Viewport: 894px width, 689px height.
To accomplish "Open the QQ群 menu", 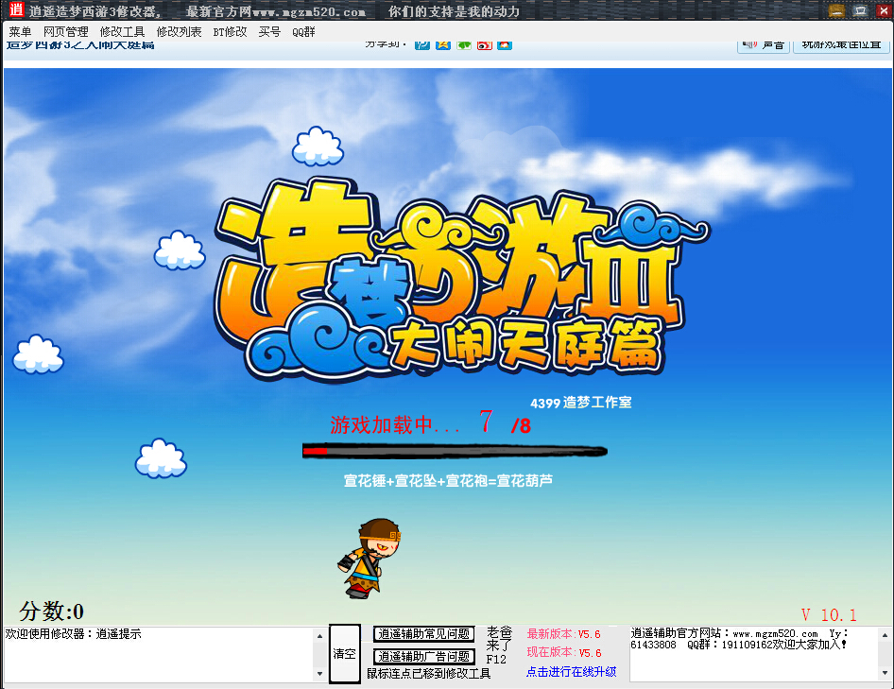I will point(303,32).
